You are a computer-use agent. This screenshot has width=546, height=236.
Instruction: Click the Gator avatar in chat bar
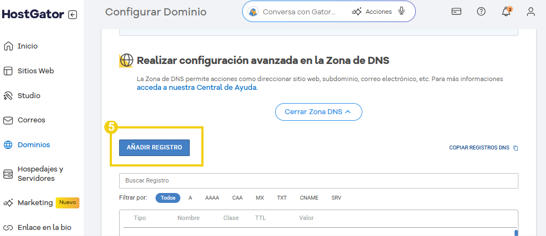pos(253,12)
